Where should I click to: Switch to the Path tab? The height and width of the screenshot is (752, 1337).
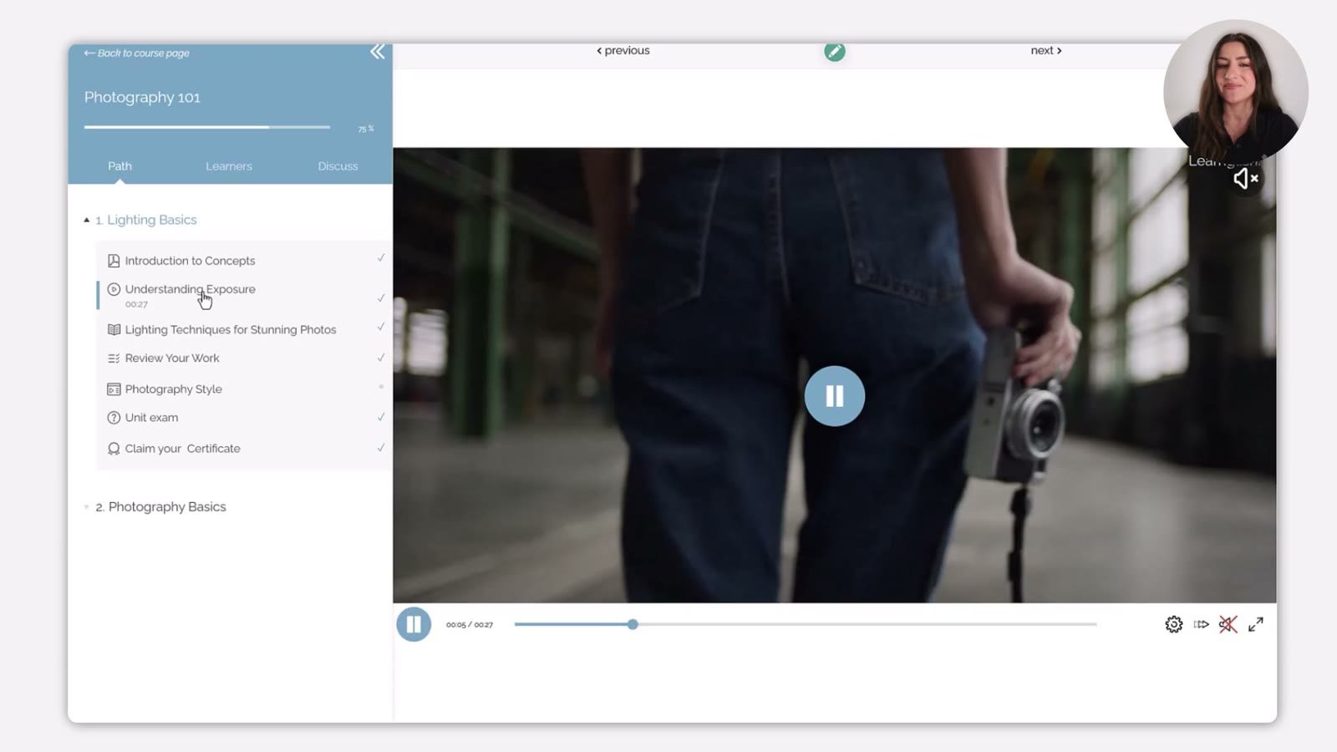119,165
